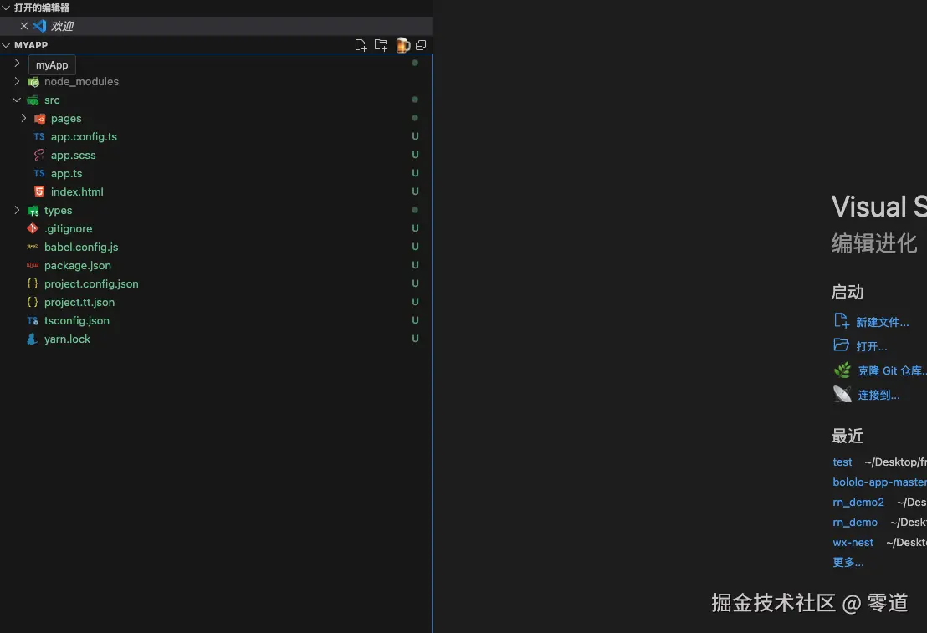Screen dimensions: 927x633
Task: Open the package.json file
Action: click(x=217, y=265)
